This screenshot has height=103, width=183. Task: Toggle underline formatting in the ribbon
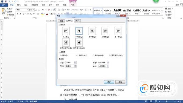click(23, 14)
